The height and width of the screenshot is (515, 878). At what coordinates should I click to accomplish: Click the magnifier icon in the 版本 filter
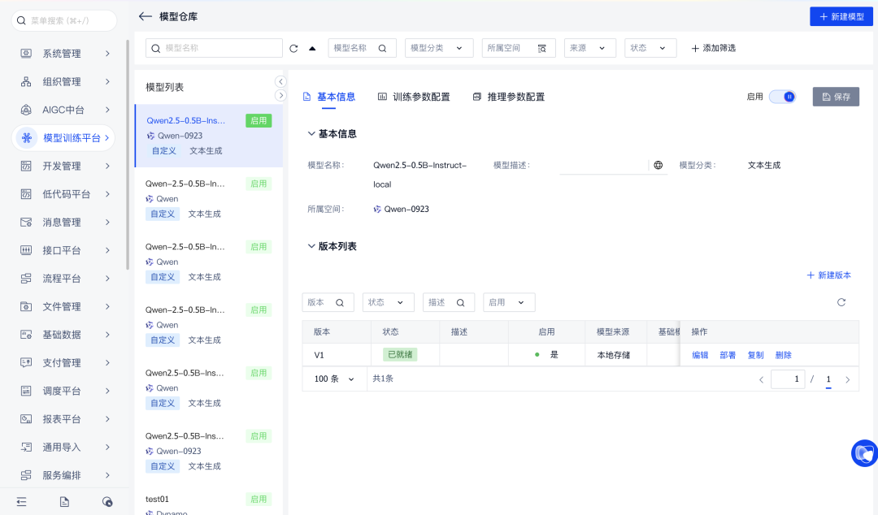click(x=340, y=302)
